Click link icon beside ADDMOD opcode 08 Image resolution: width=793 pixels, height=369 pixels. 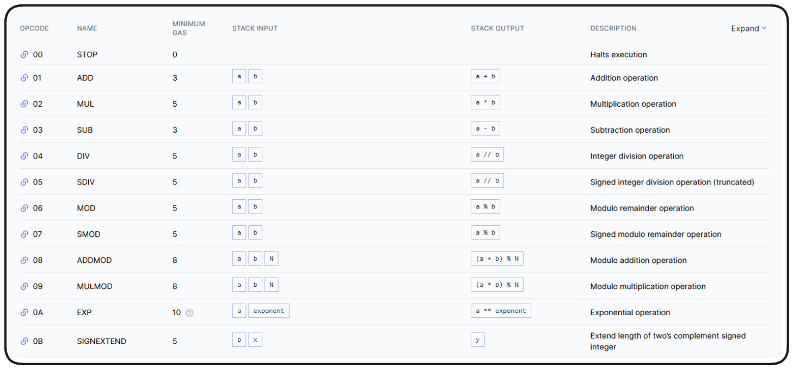(24, 260)
